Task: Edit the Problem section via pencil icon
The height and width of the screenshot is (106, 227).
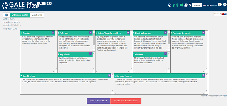Action: (x=53, y=32)
